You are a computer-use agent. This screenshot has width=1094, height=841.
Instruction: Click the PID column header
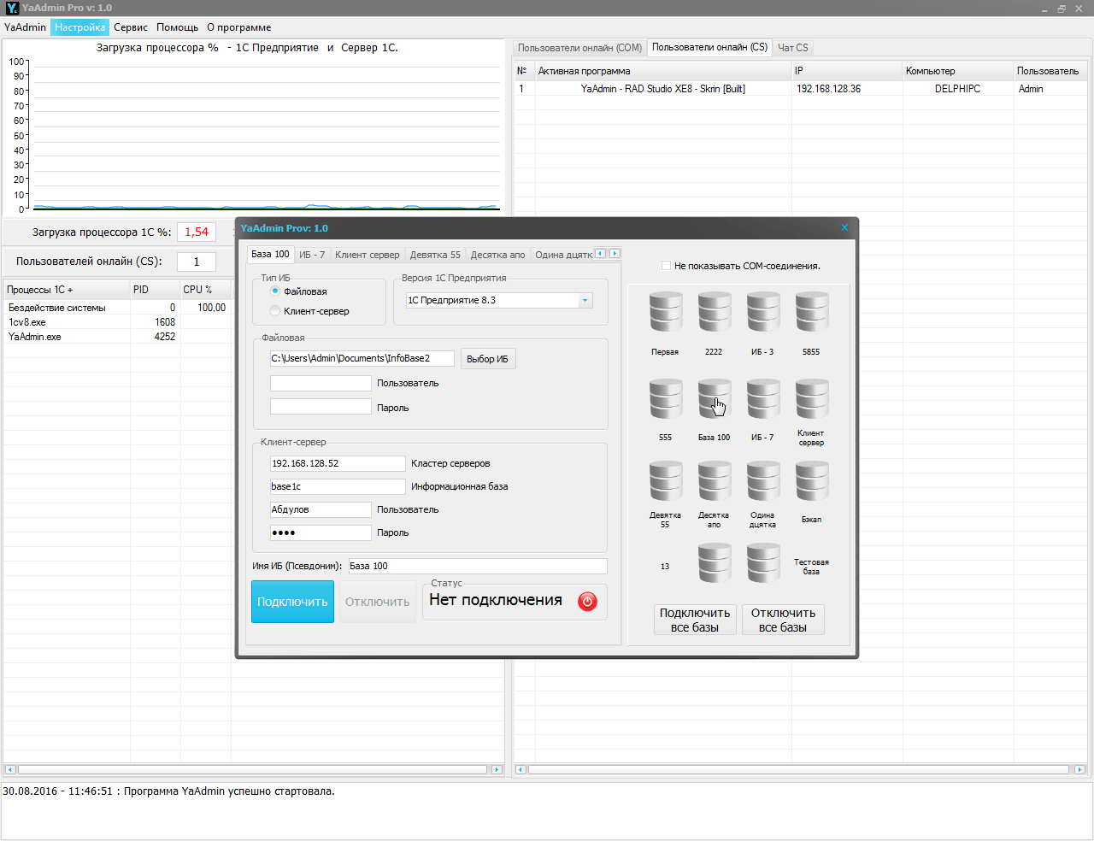[155, 290]
